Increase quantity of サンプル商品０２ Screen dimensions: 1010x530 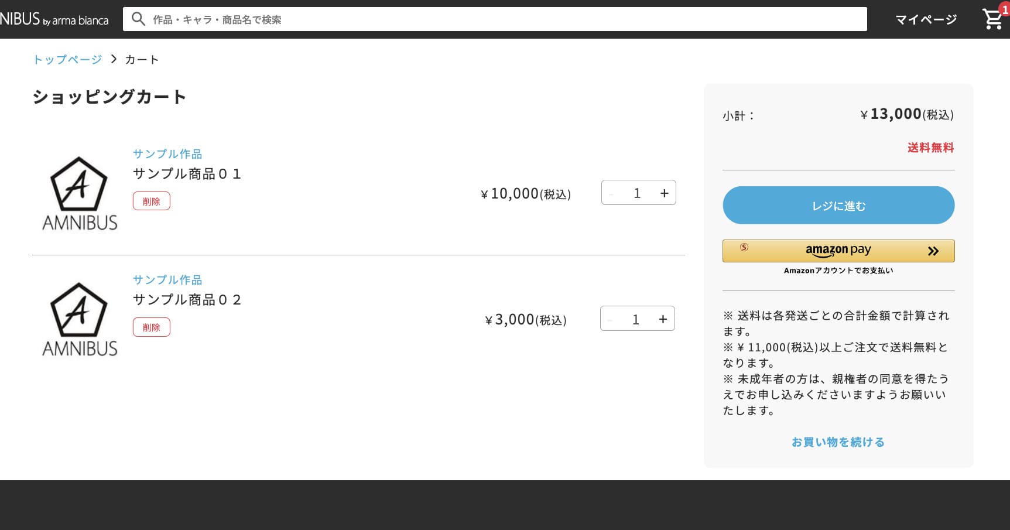pyautogui.click(x=663, y=319)
